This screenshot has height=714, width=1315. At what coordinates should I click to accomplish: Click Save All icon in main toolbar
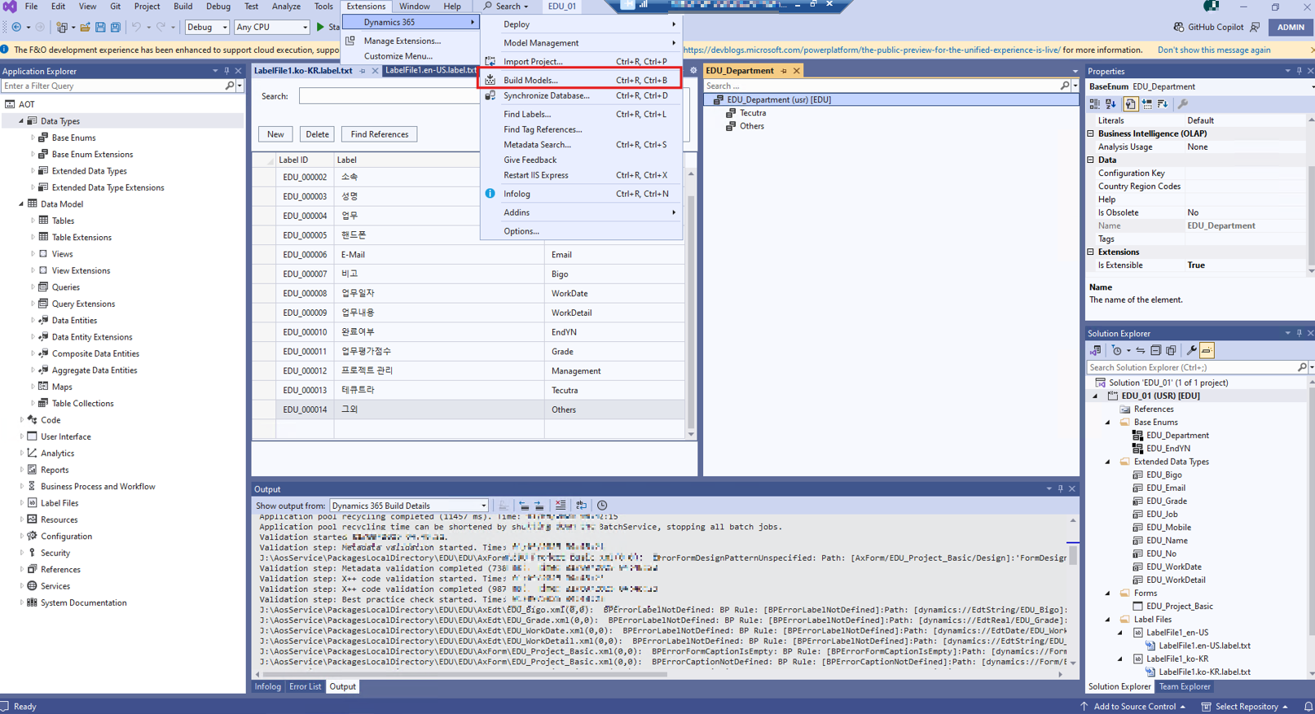(116, 27)
